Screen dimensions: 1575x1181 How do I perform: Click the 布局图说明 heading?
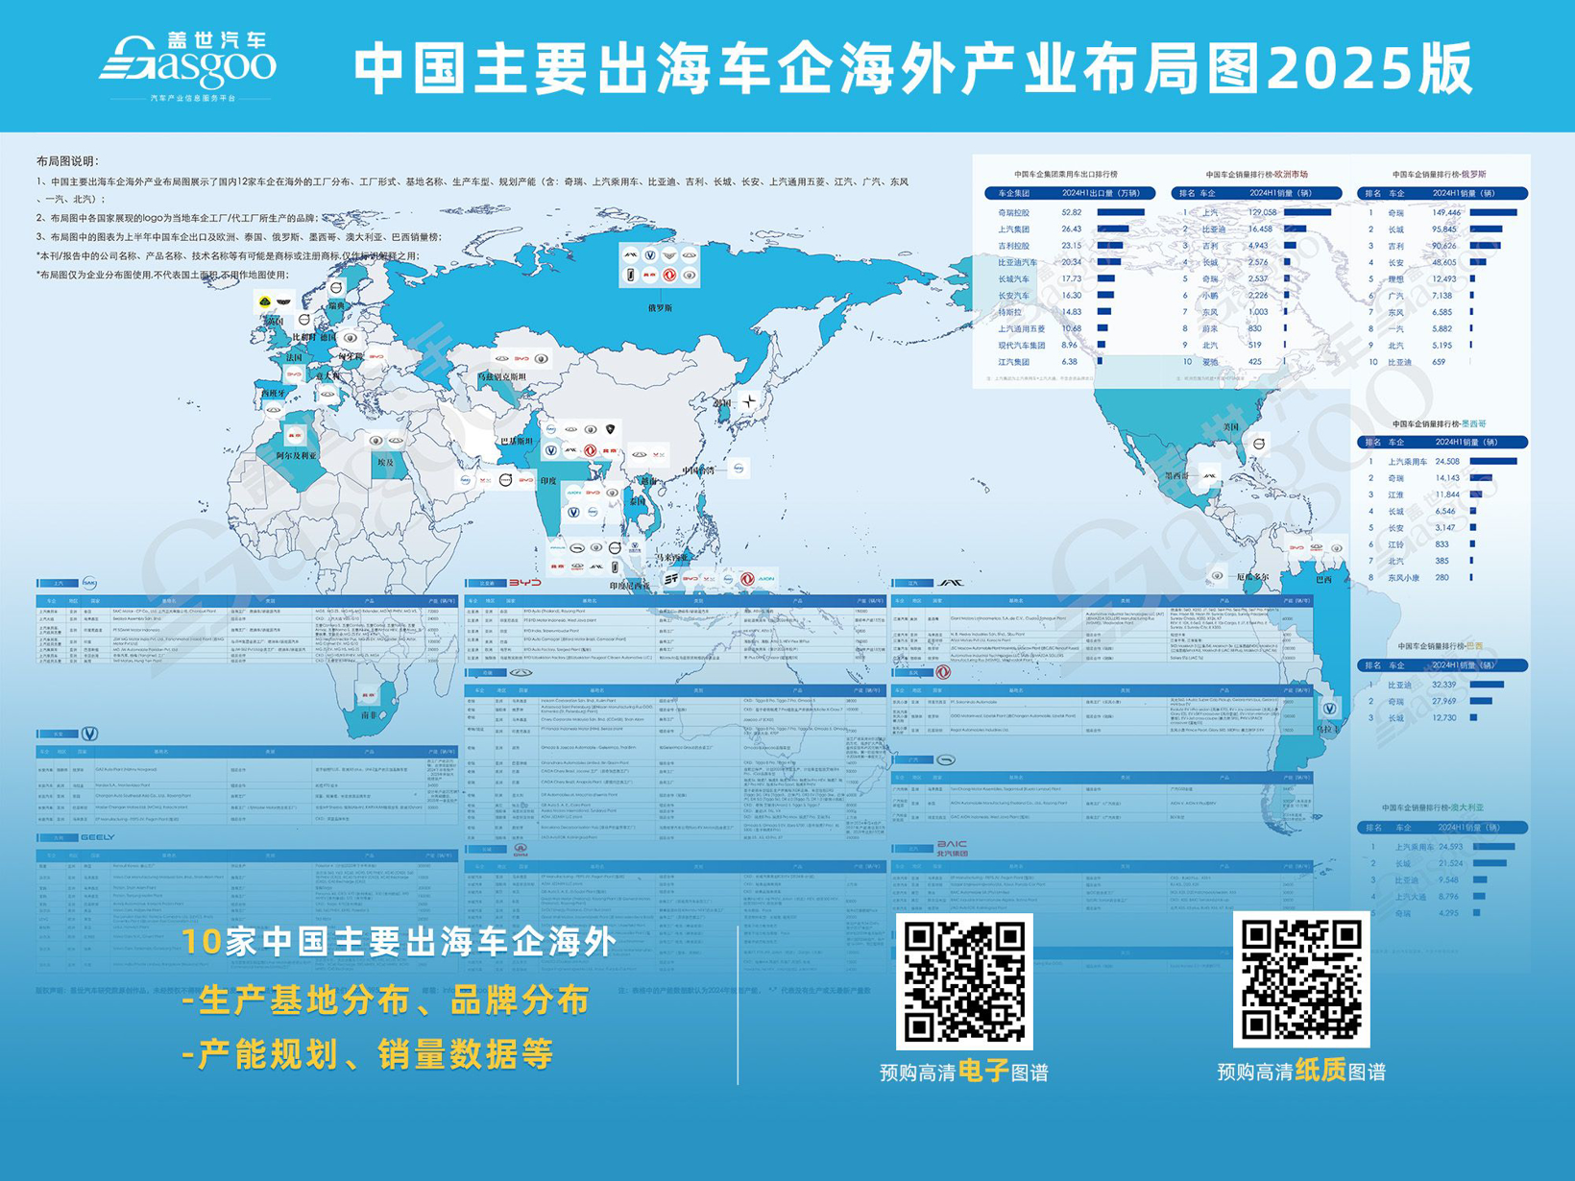68,161
